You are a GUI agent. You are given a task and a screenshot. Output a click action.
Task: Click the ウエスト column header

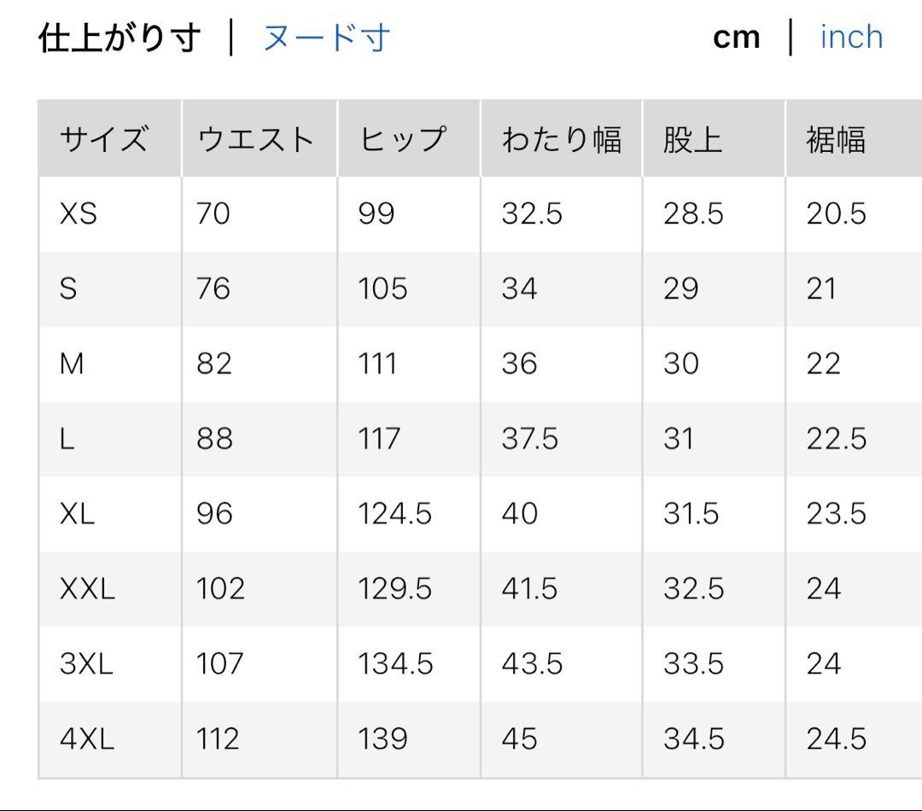click(256, 139)
